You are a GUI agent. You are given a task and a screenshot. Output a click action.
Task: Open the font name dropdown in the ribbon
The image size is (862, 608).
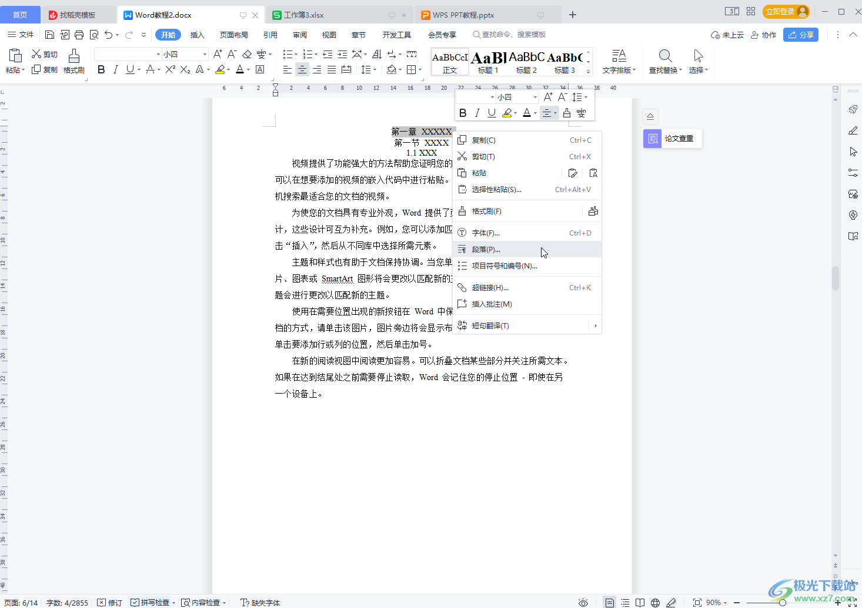coord(158,54)
